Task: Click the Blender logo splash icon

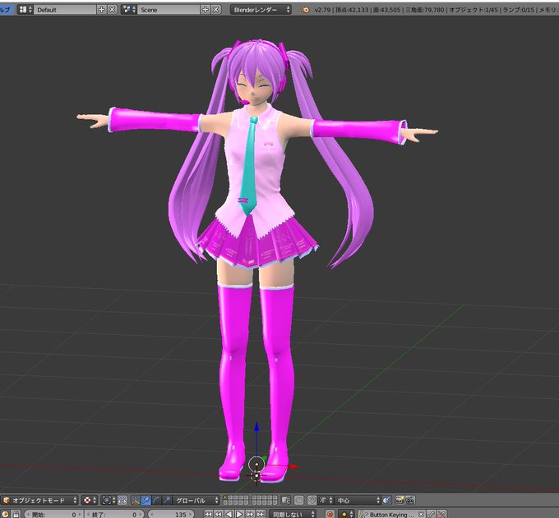Action: 305,10
